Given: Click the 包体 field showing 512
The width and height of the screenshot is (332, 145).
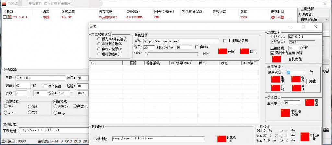Looking at the screenshot, I should pos(64,93).
